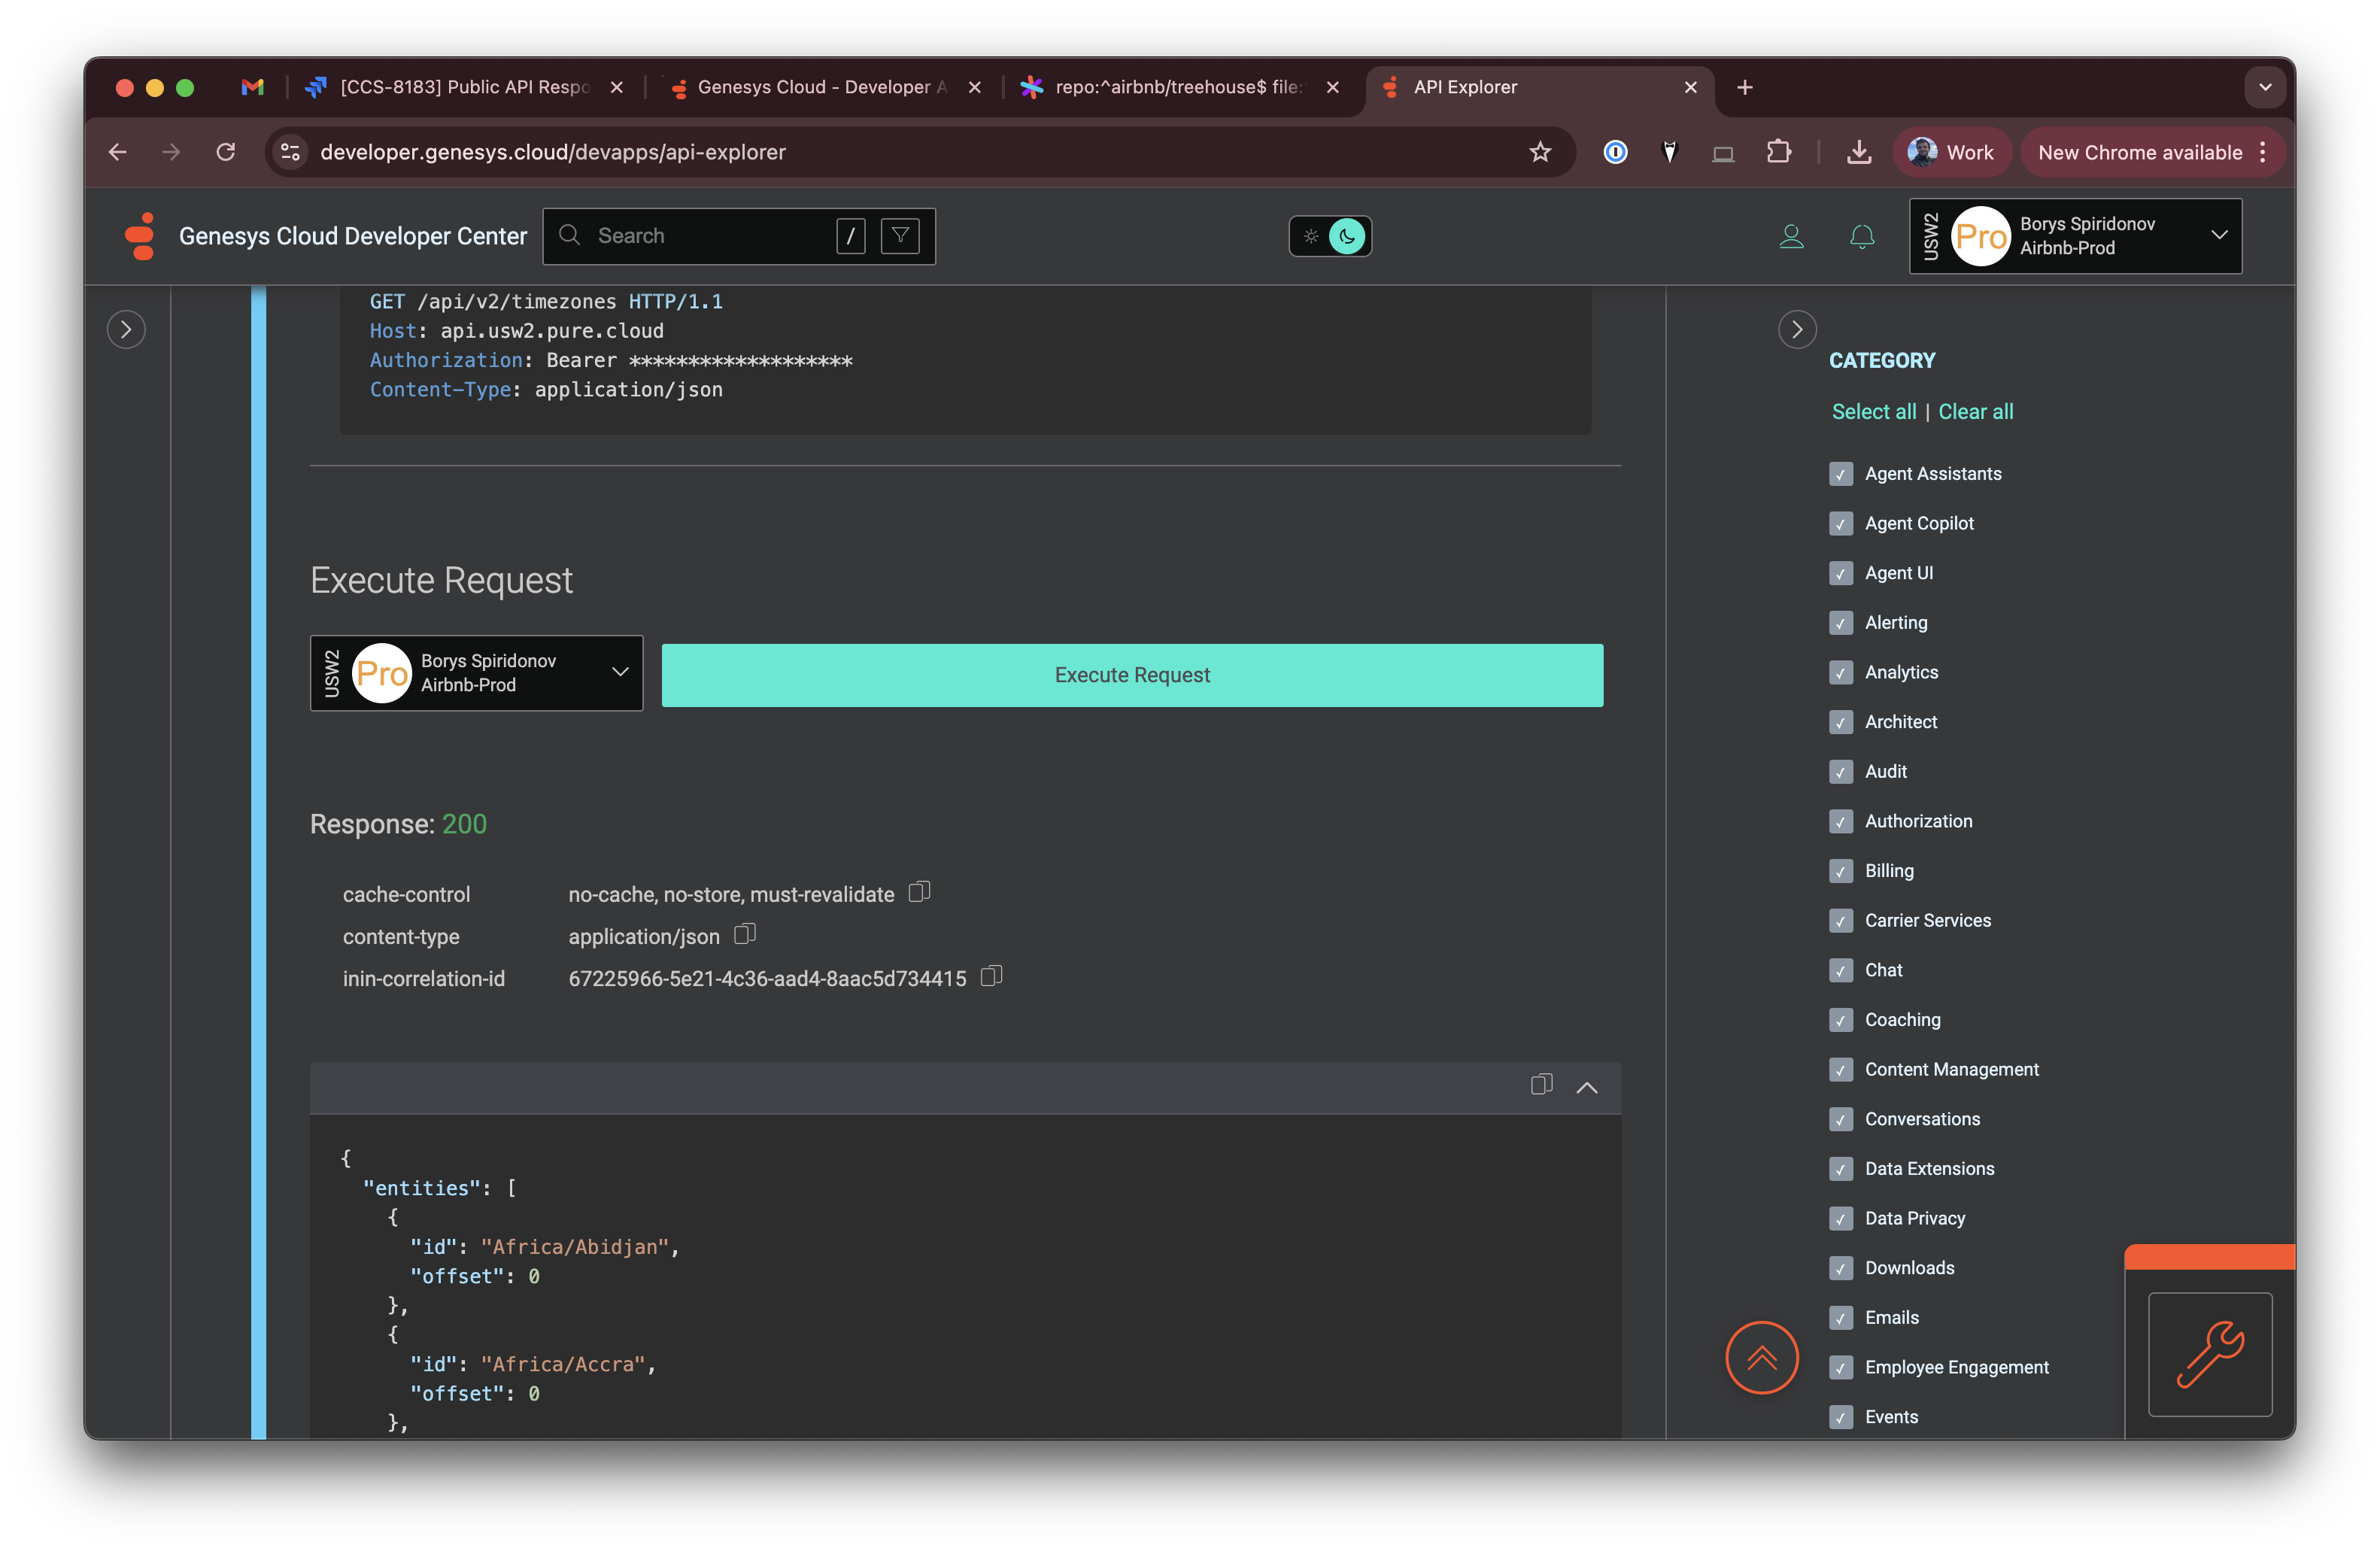Click the search filter funnel icon
The height and width of the screenshot is (1551, 2380).
point(900,236)
